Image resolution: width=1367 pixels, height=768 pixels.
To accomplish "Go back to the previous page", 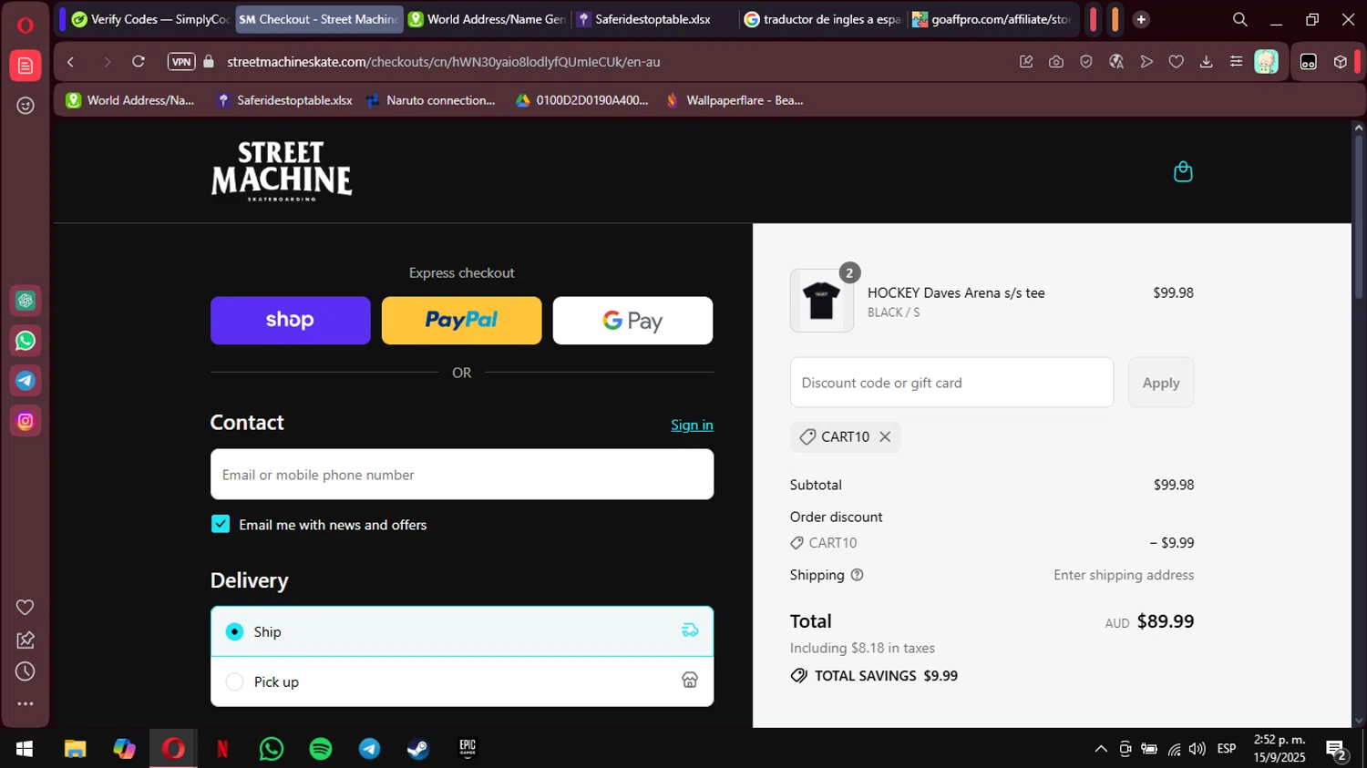I will pos(71,62).
